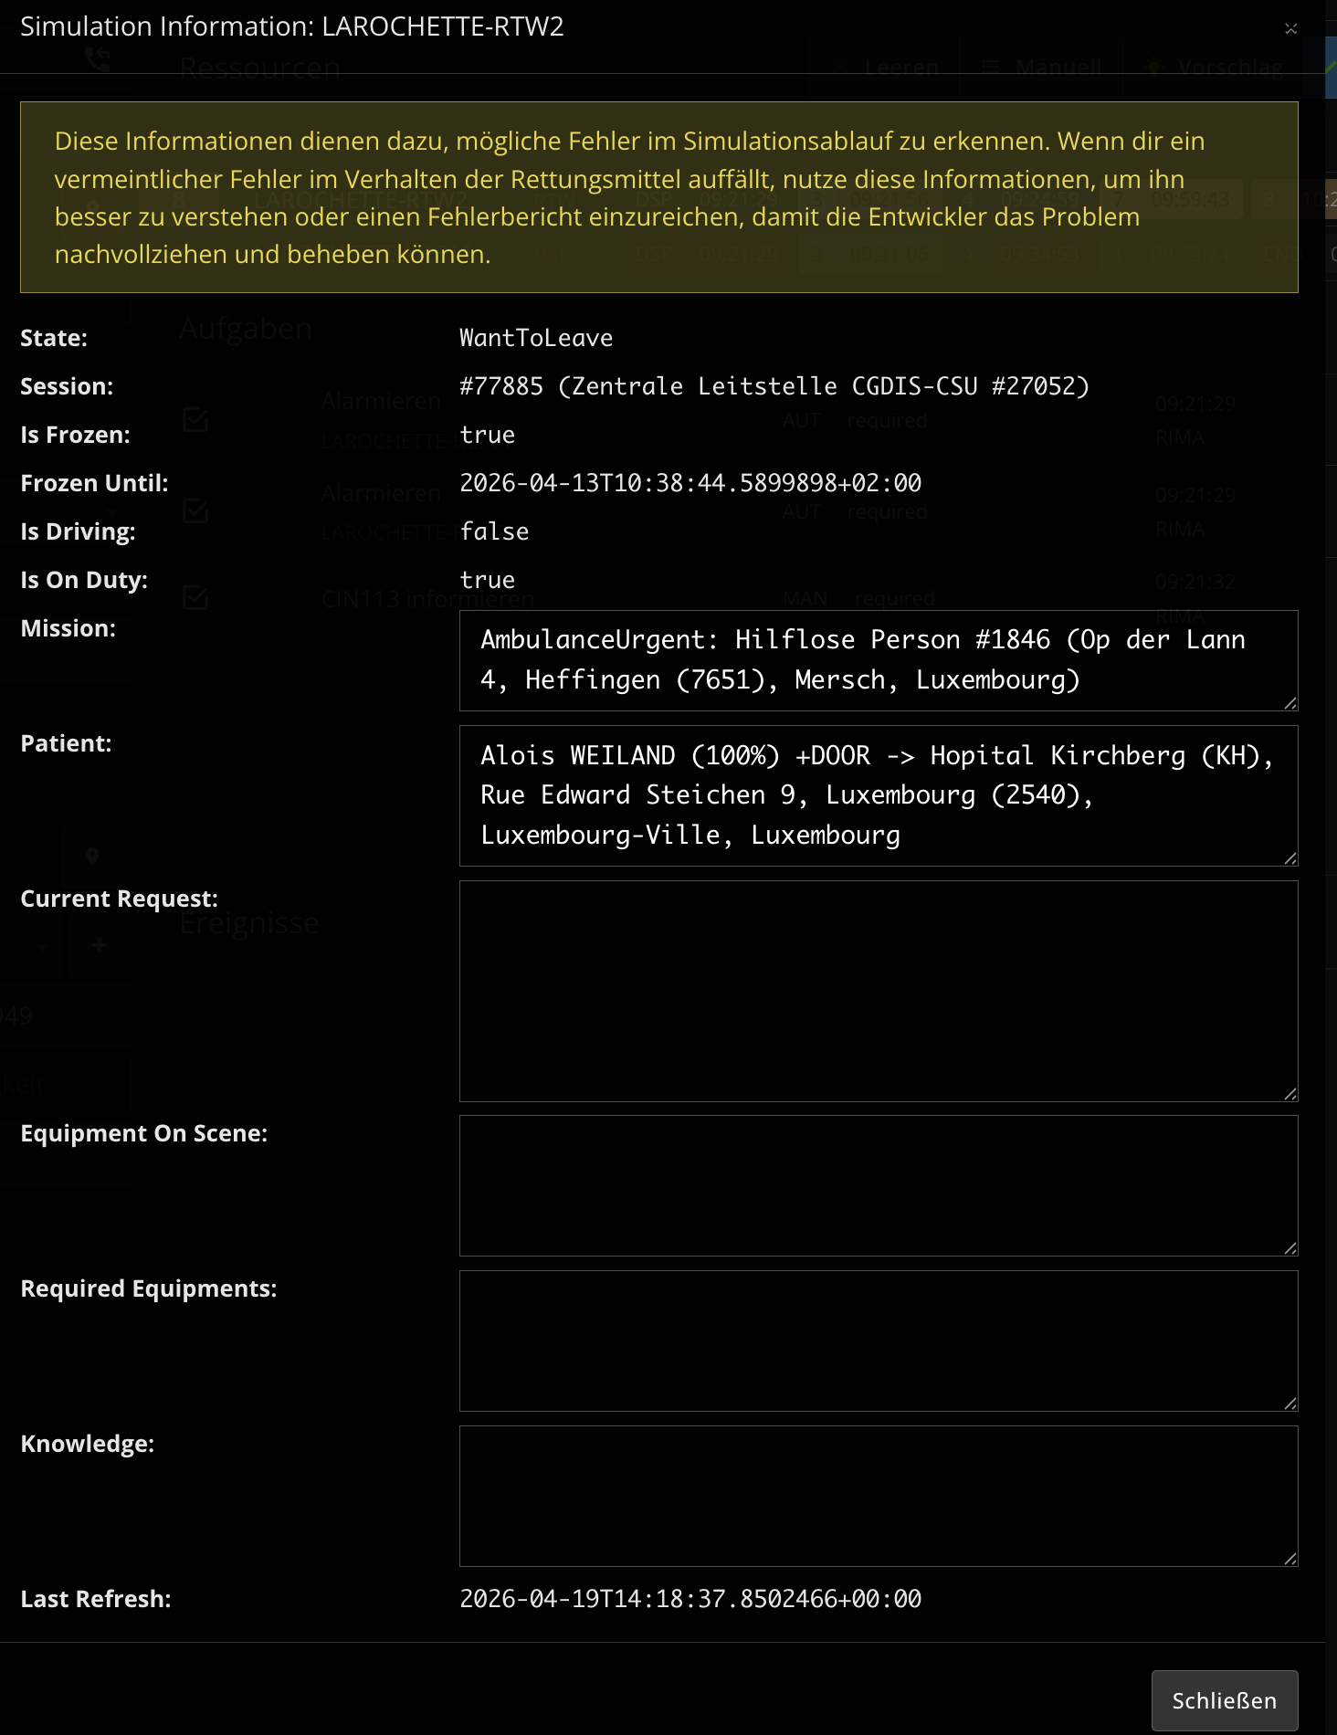Click the Patient field resize handle

coord(1290,858)
